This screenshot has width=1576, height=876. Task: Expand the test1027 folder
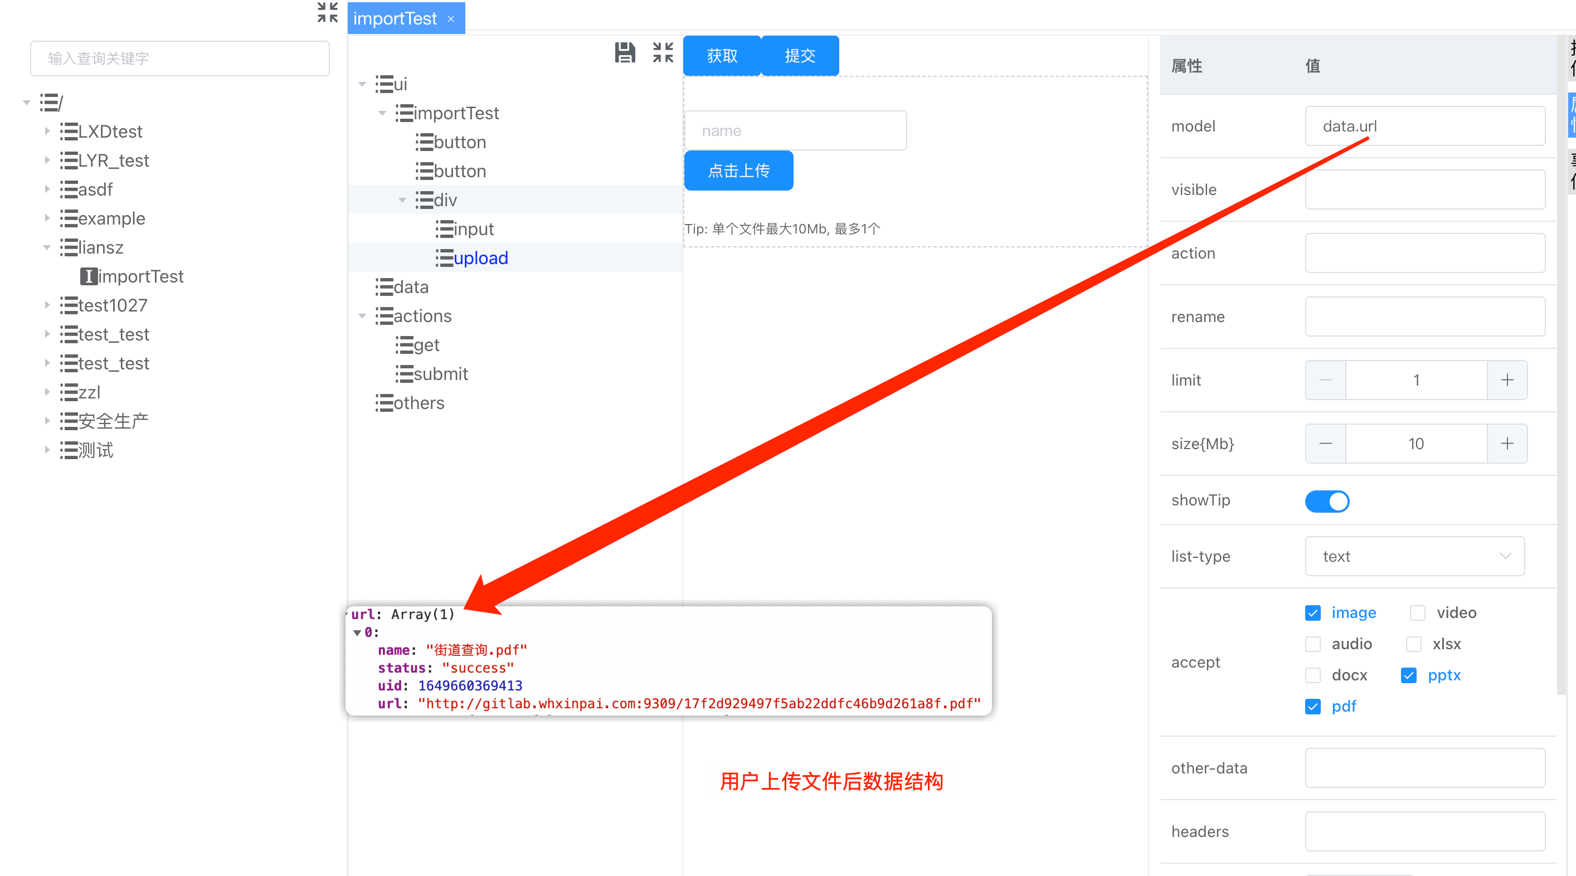coord(47,305)
